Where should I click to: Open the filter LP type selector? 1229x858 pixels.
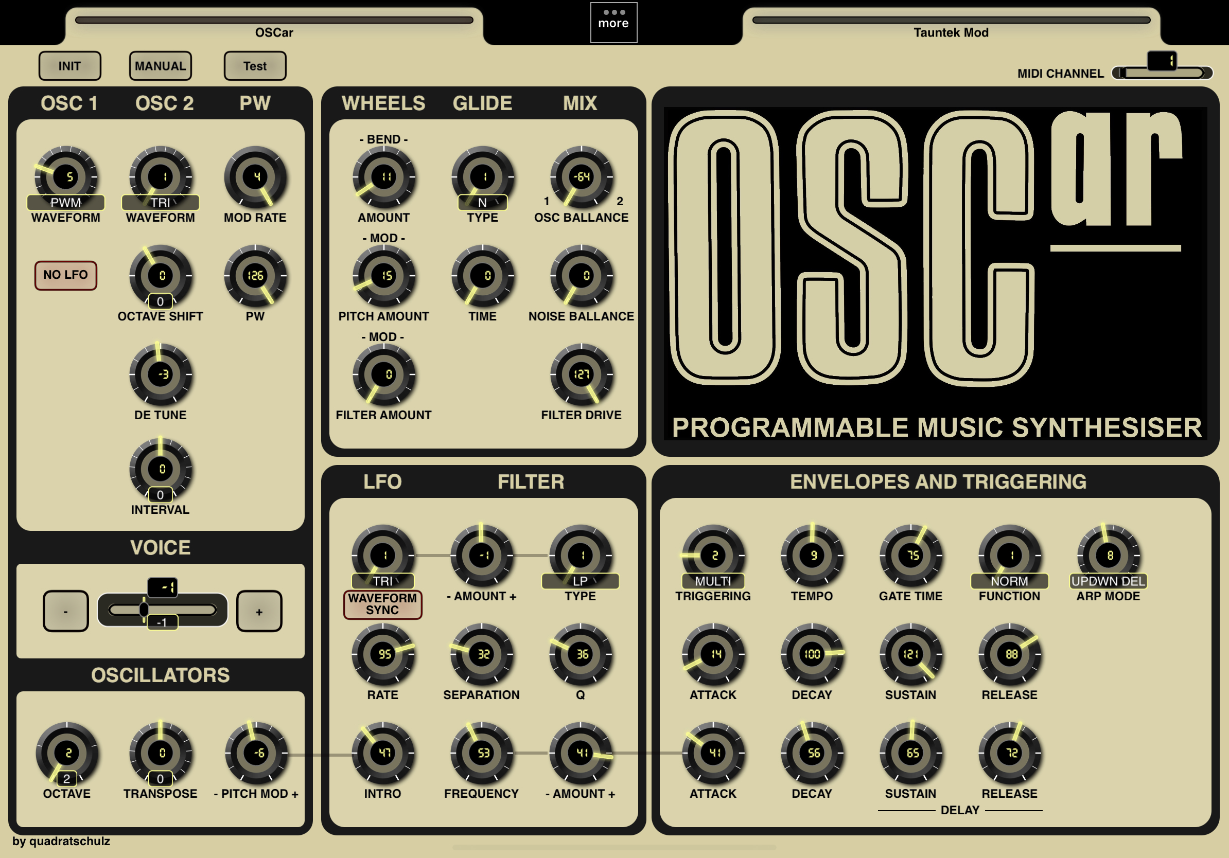click(x=581, y=581)
